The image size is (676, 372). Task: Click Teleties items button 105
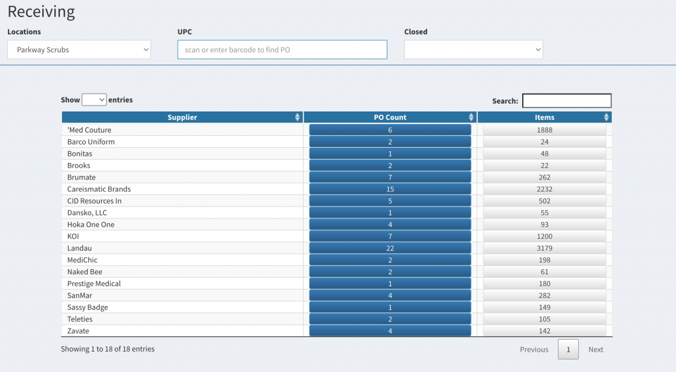(545, 319)
